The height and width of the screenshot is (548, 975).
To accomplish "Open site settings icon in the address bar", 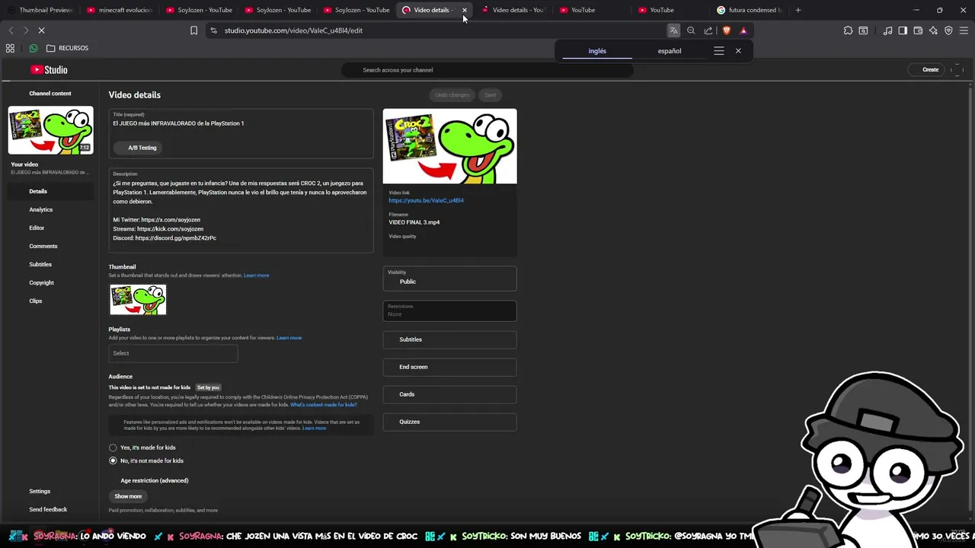I will pyautogui.click(x=213, y=30).
